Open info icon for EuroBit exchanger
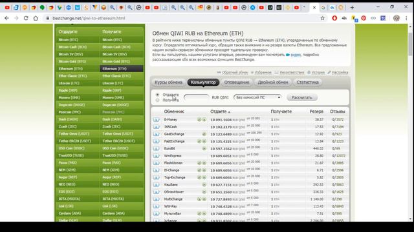Viewport: 414px width, 232px height. coord(157,149)
